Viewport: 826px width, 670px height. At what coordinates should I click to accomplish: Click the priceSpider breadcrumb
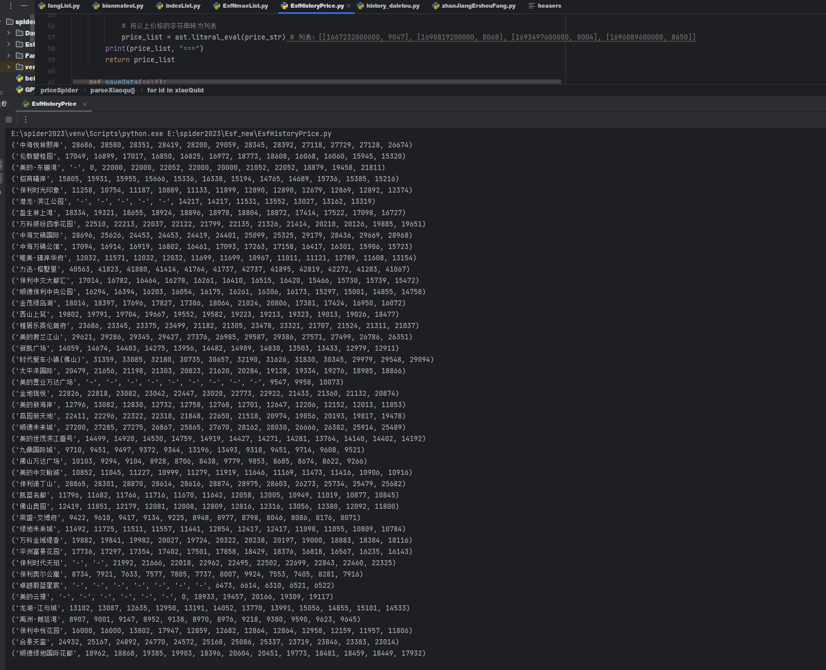(x=60, y=90)
